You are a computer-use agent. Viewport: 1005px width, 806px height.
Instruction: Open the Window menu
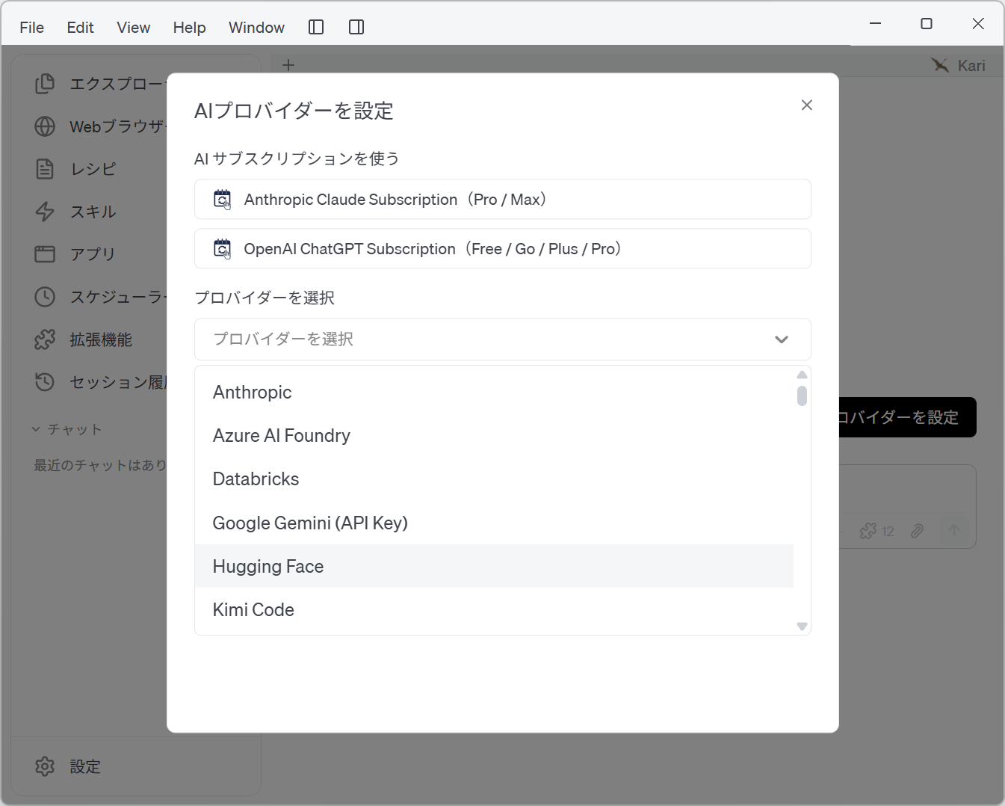256,28
